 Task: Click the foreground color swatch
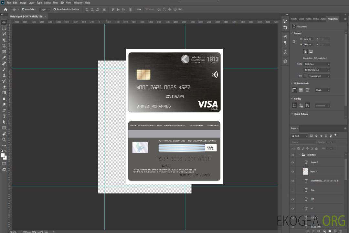click(x=3, y=156)
